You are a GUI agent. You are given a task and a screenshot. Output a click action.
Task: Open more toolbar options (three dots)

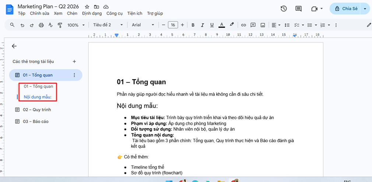click(336, 25)
